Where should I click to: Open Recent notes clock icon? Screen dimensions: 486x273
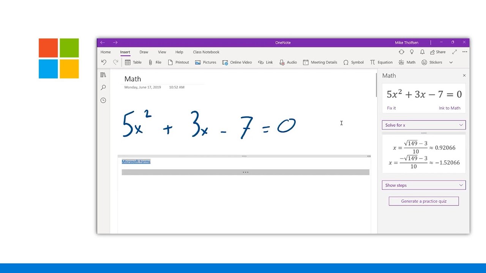[x=103, y=100]
